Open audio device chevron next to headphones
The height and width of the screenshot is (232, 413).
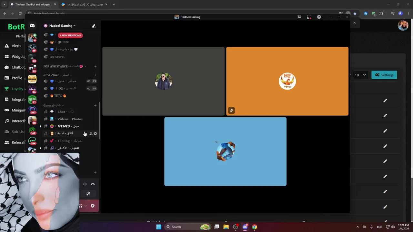pos(86,206)
